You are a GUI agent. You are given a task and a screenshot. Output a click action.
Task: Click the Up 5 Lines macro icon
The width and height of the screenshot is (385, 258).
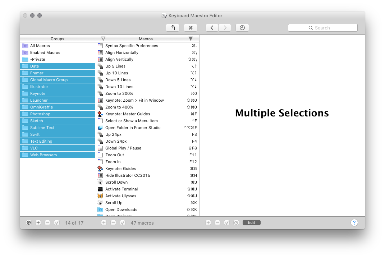click(100, 66)
